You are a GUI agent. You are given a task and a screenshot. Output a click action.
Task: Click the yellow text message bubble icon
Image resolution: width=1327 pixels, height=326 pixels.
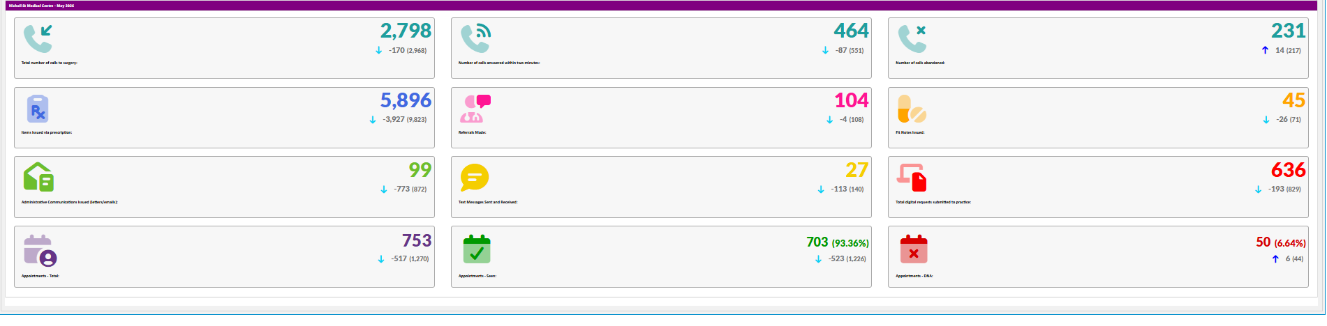point(475,178)
